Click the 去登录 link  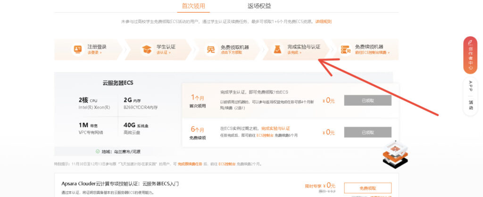tap(94, 53)
